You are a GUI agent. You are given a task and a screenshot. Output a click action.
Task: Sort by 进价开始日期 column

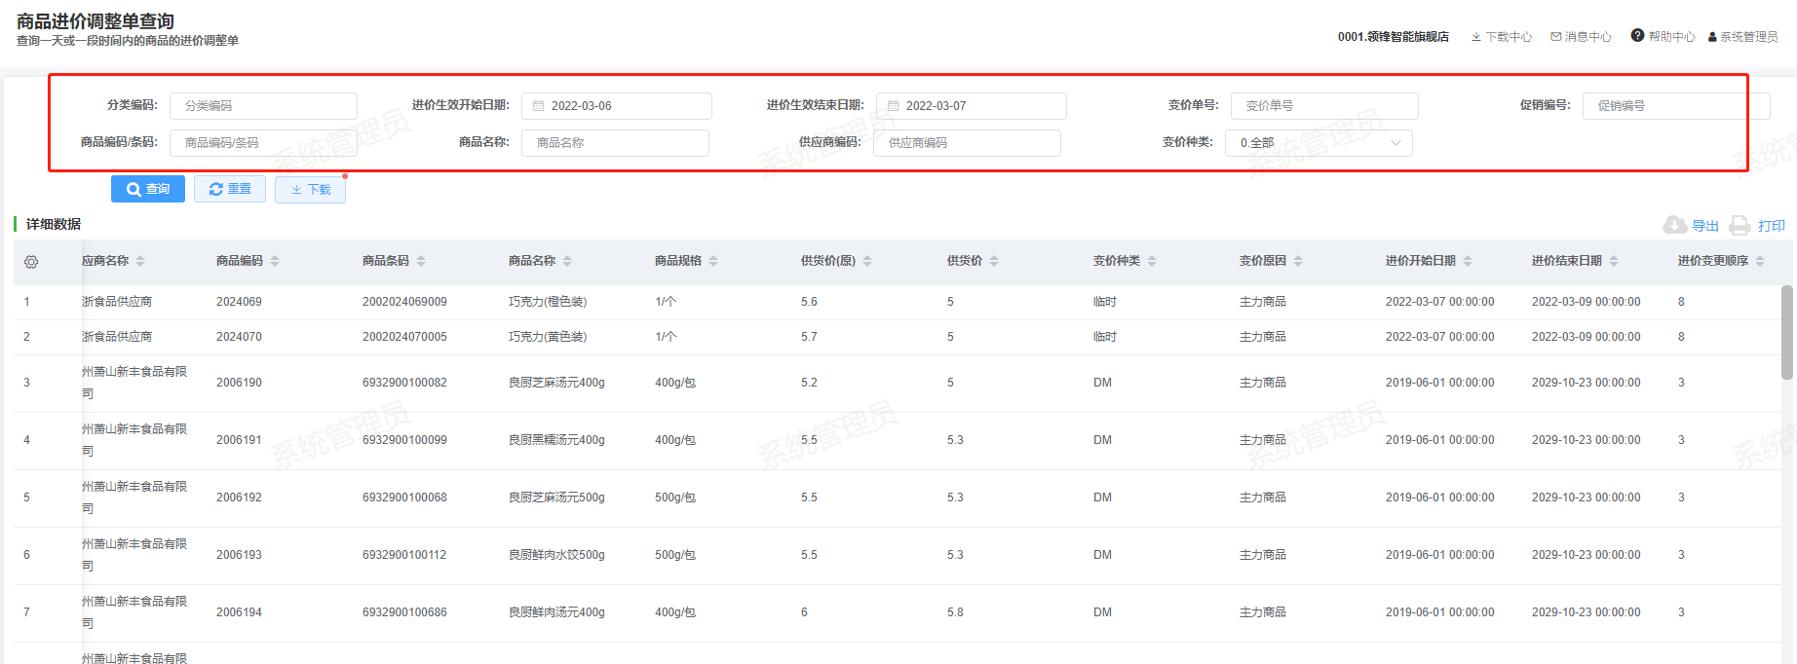click(1468, 261)
